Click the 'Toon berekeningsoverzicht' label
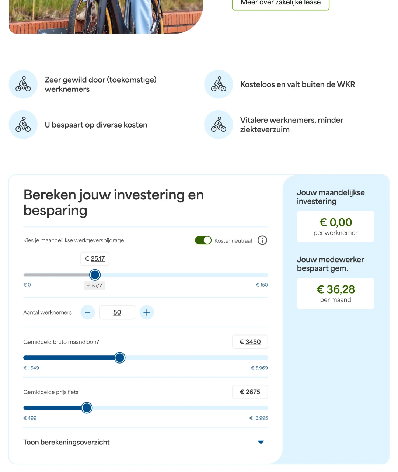Screen dimensions: 398x472 pos(66,442)
